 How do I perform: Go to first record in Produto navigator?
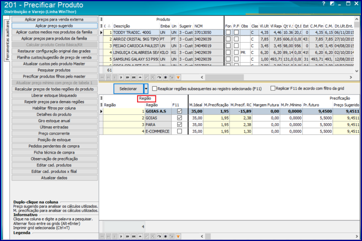pyautogui.click(x=102, y=77)
